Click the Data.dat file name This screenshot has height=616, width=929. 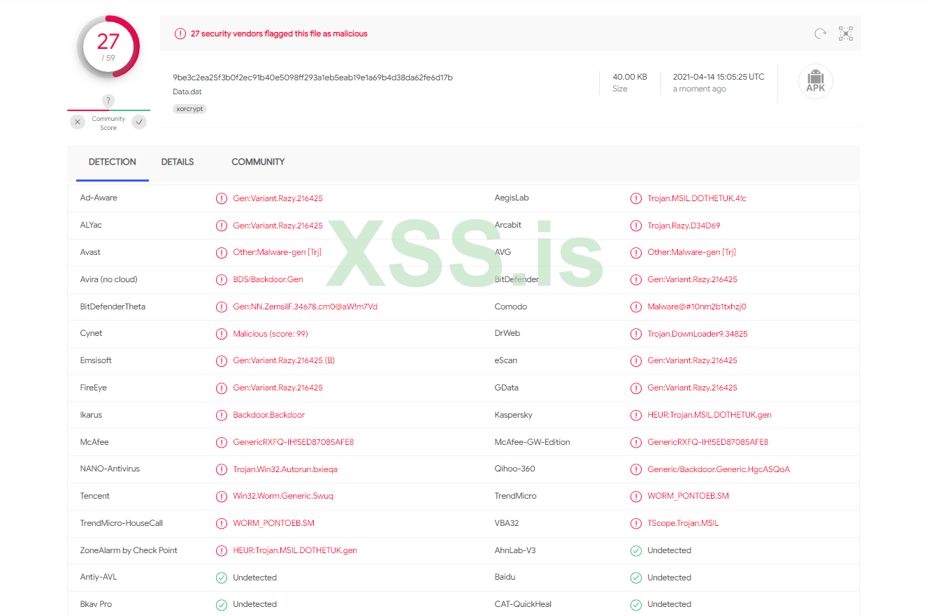[187, 92]
